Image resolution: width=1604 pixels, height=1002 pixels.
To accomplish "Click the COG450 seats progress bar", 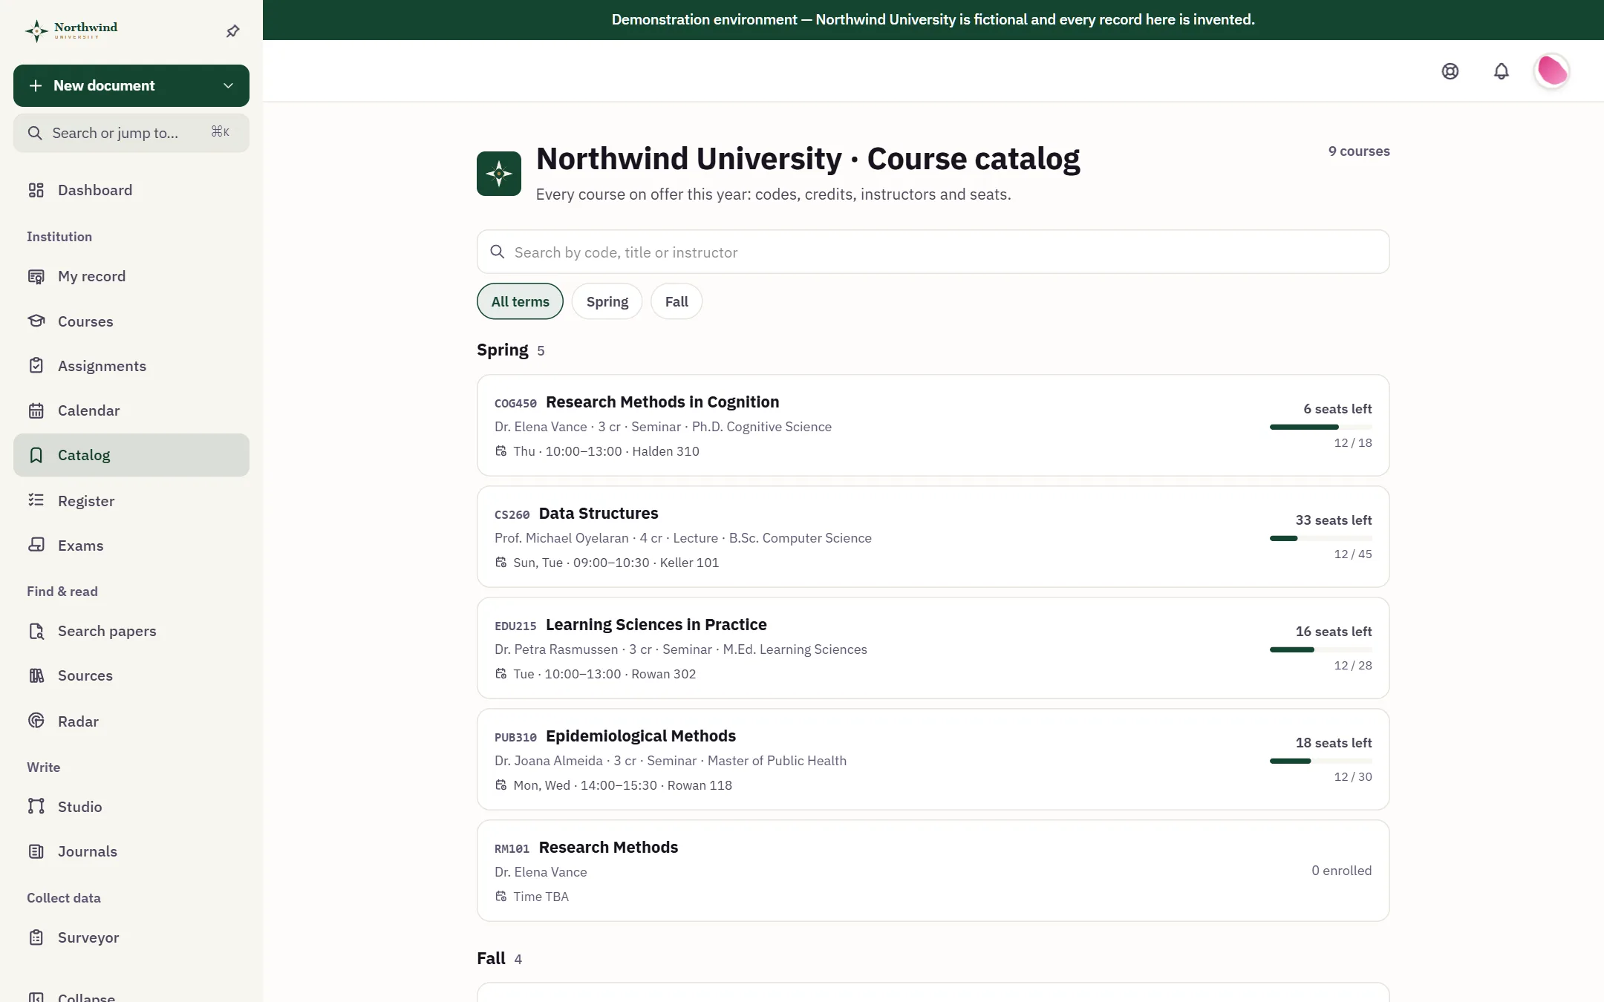I will (x=1321, y=427).
